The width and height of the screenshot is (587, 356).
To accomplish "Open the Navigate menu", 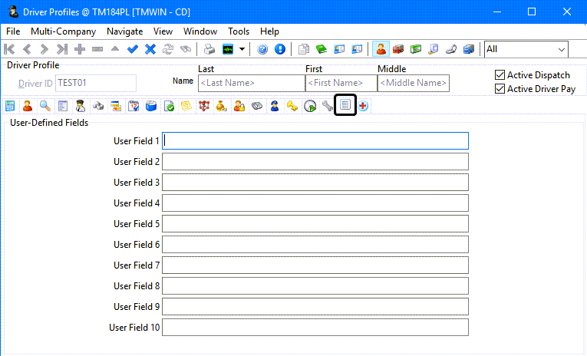I will 124,31.
